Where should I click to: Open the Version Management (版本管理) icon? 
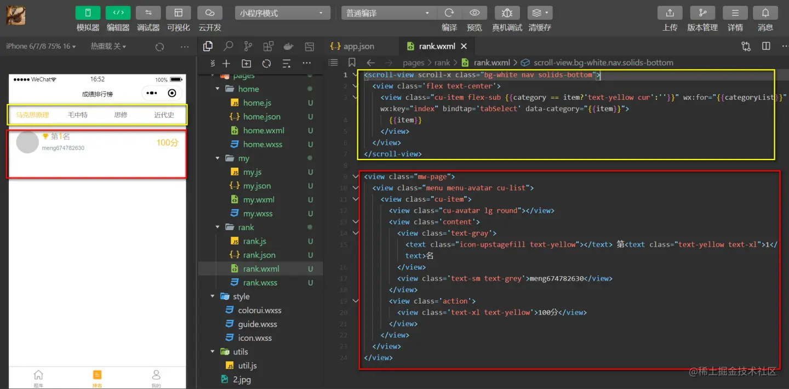pos(702,13)
